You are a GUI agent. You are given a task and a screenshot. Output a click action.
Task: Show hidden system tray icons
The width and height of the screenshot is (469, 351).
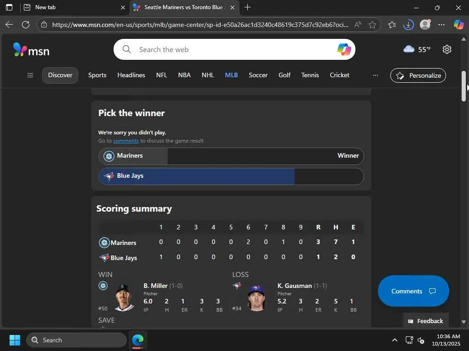395,340
